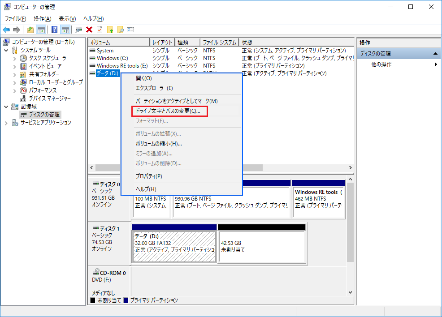Select タスク スケジューラ in the tree

pos(48,58)
